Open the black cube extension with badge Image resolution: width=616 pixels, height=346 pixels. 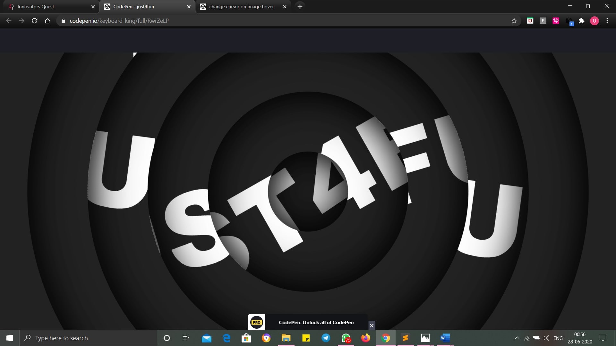click(x=569, y=21)
